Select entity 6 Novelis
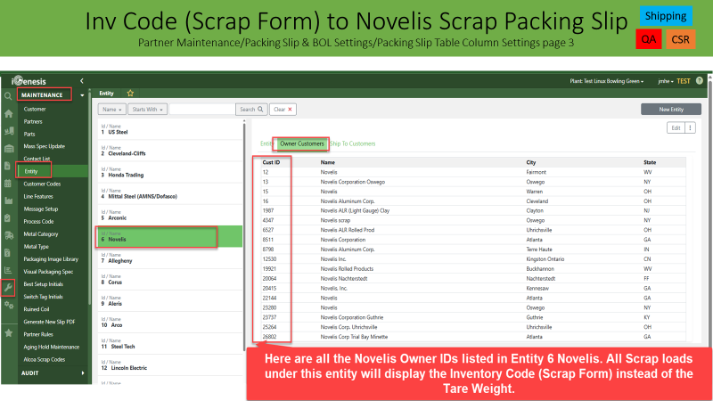713x401 pixels. click(170, 237)
